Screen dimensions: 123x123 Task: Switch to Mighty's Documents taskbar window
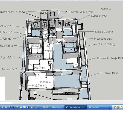53,107
